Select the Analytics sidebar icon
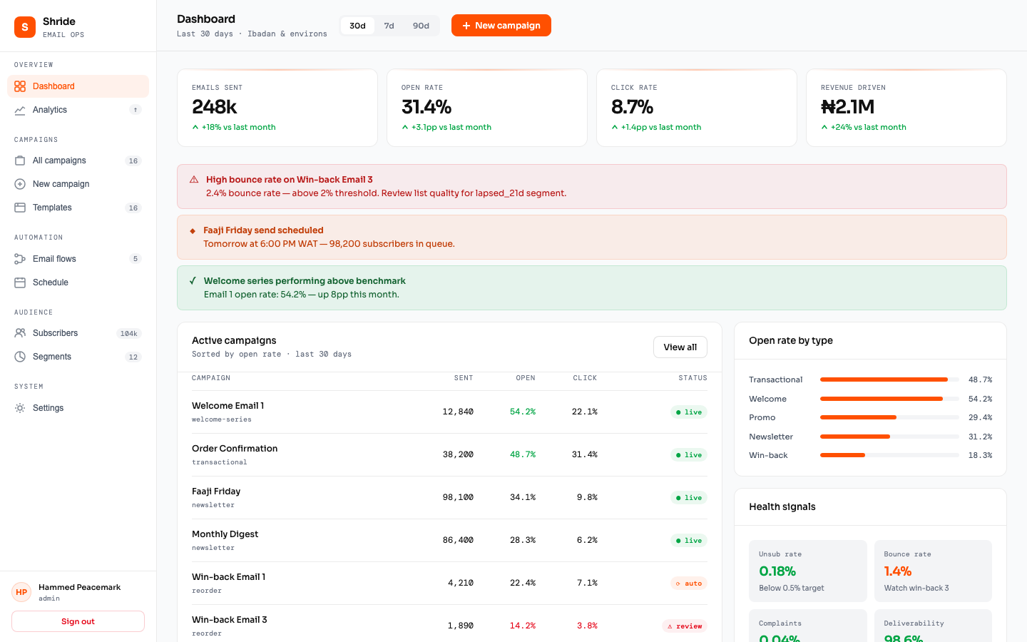Screen dimensions: 1027x642 [x=19, y=110]
